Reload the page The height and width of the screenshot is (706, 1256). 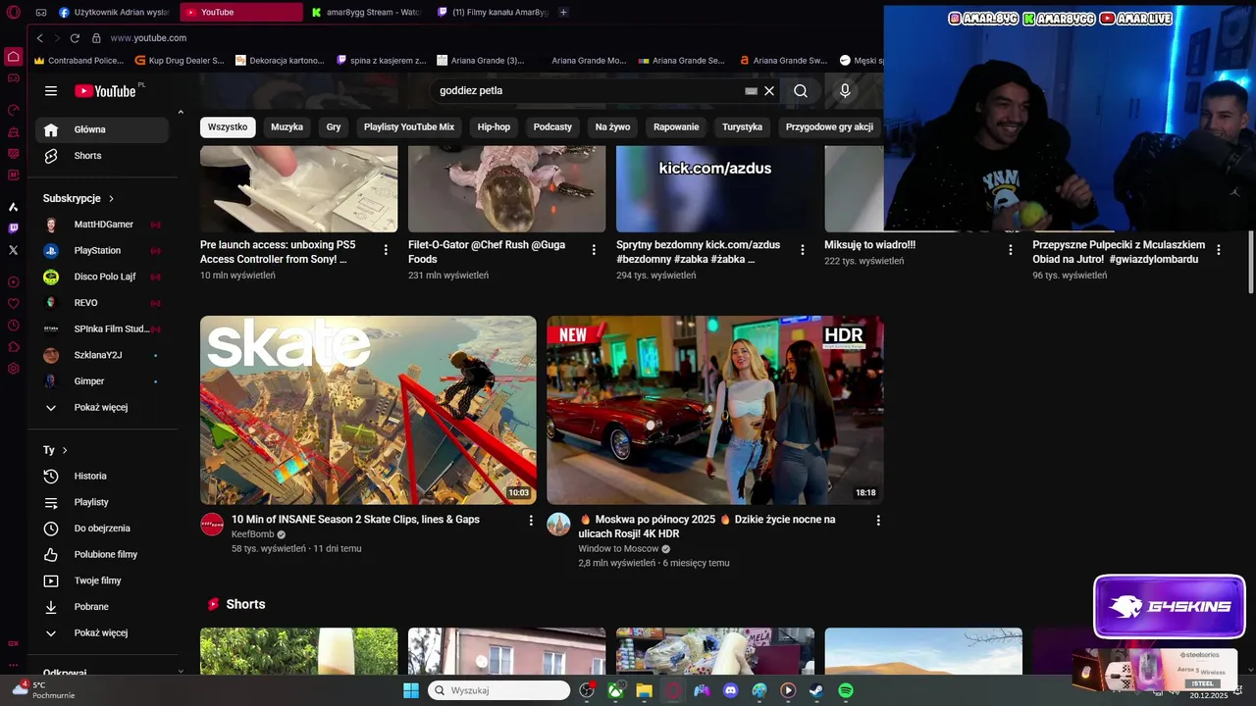[x=75, y=38]
